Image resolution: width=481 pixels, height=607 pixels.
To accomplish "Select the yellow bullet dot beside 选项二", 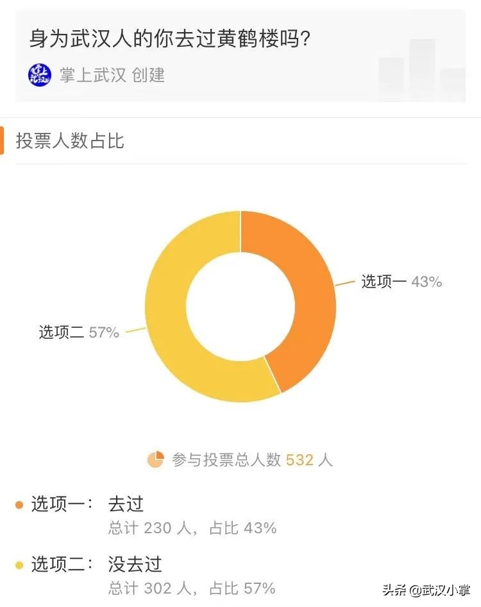I will (x=21, y=565).
